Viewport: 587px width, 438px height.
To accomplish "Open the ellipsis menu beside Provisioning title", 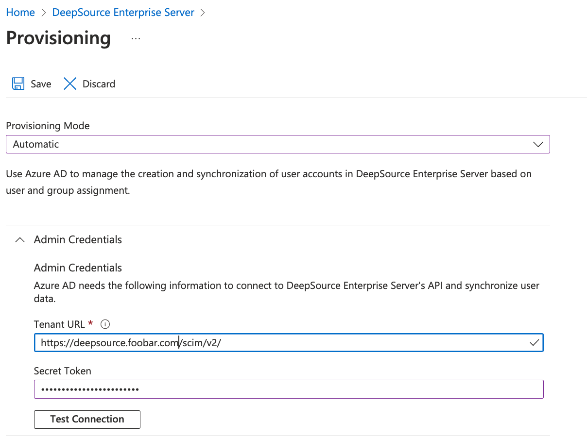I will 136,38.
